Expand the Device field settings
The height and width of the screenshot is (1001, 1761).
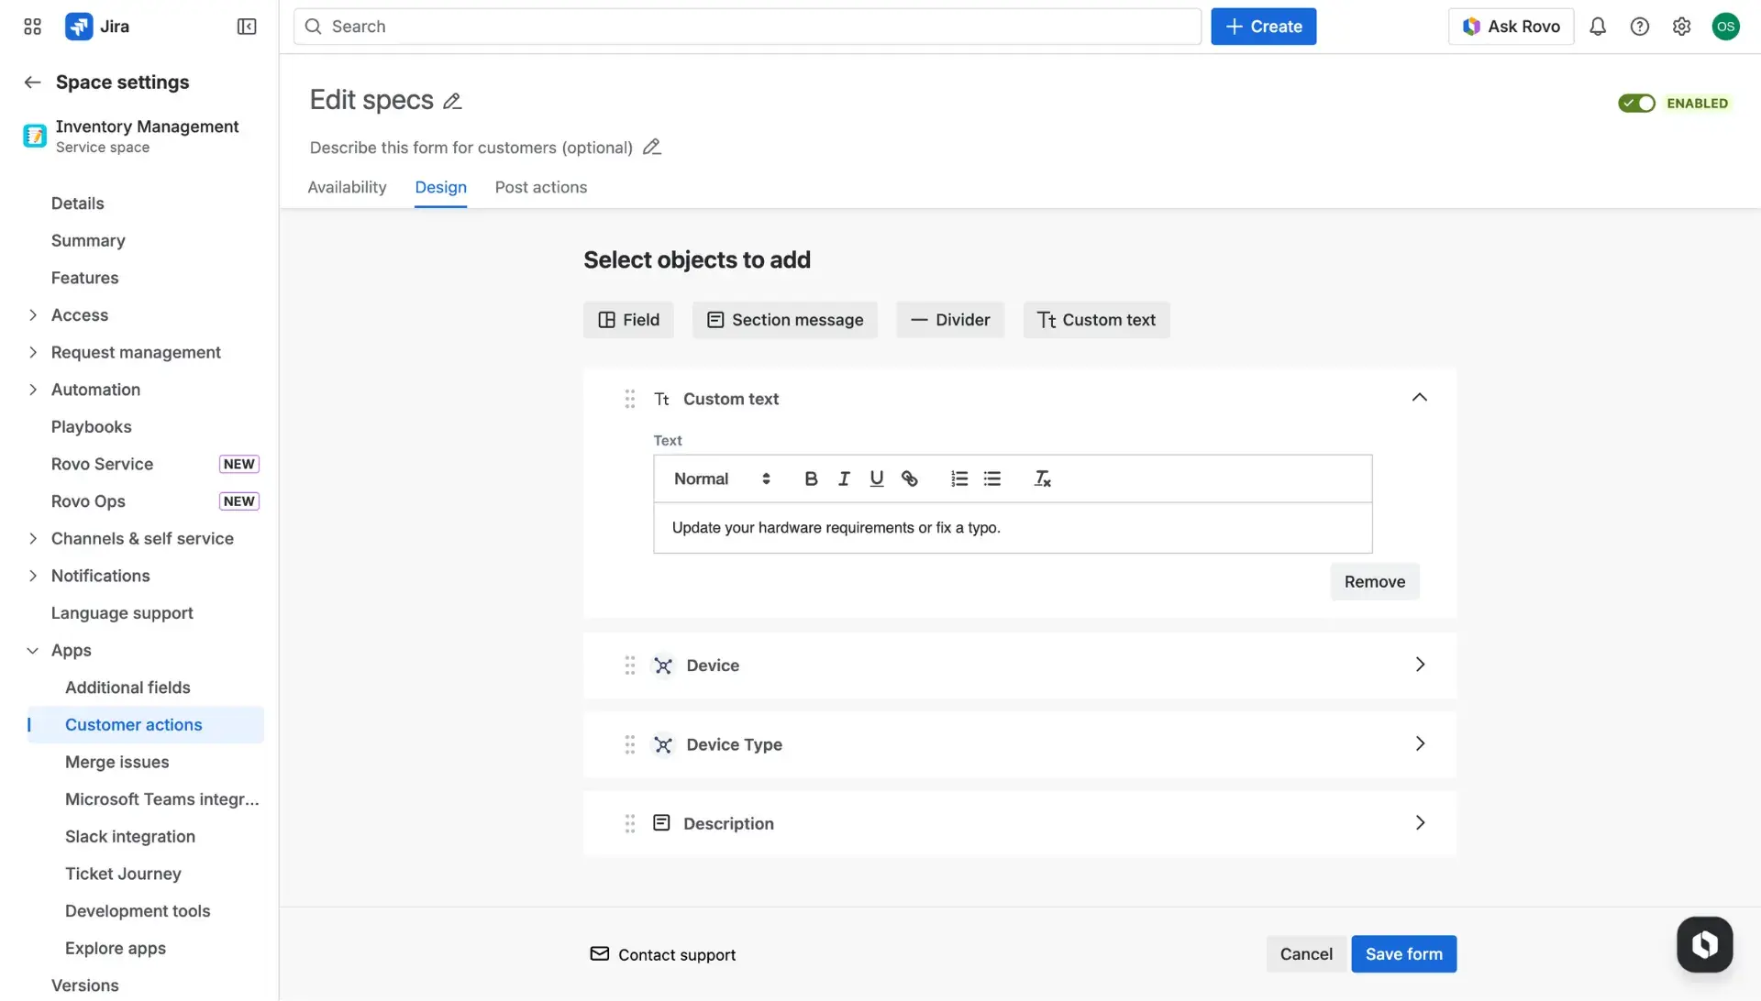[1420, 665]
